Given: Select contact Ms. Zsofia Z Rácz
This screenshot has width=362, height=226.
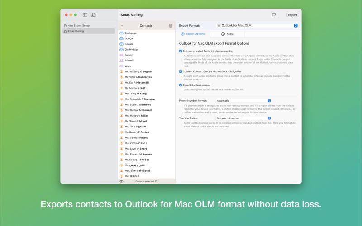Looking at the screenshot, I should coord(146,143).
